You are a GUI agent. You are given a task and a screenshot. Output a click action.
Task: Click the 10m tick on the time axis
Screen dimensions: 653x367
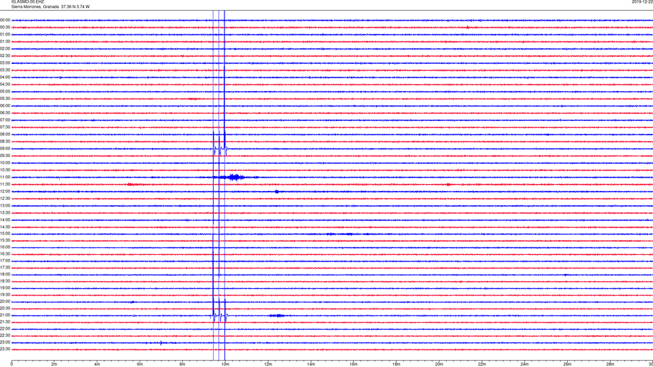tap(225, 364)
